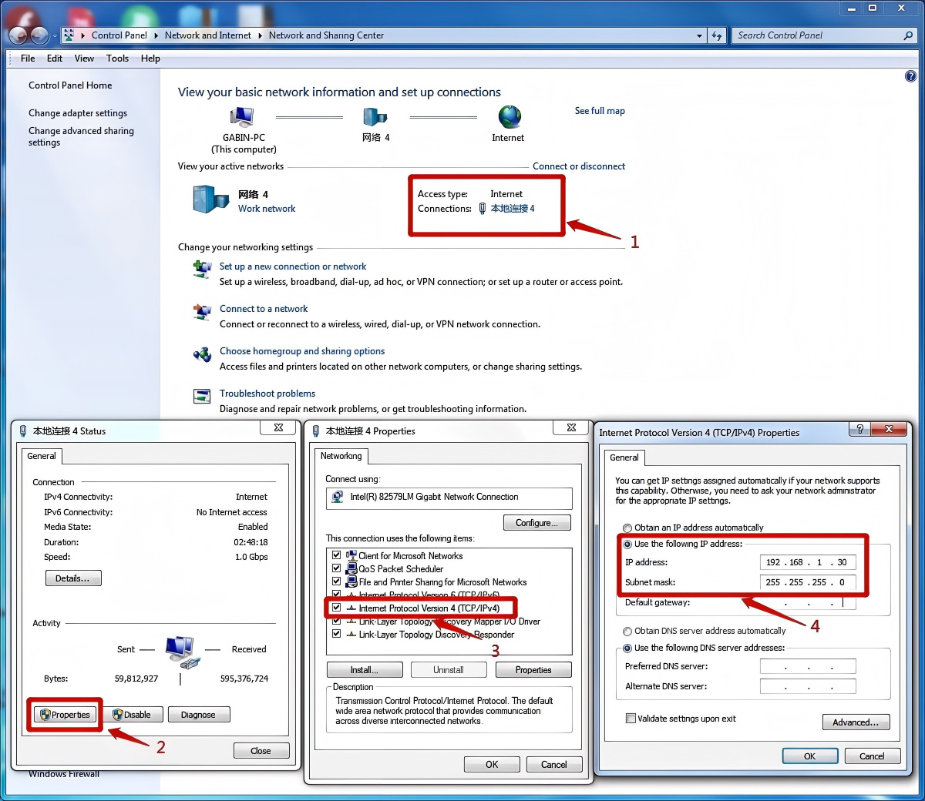The height and width of the screenshot is (801, 925).
Task: Click the Default gateway input field
Action: [808, 603]
